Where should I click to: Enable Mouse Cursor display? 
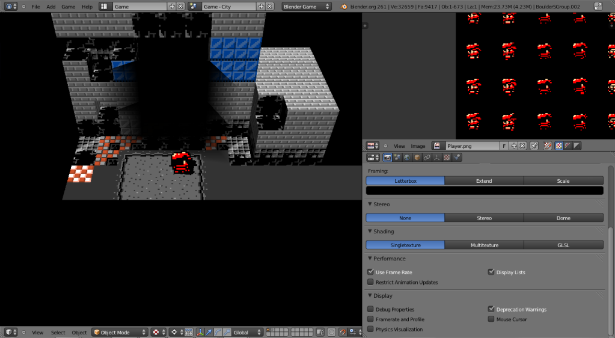coord(491,319)
